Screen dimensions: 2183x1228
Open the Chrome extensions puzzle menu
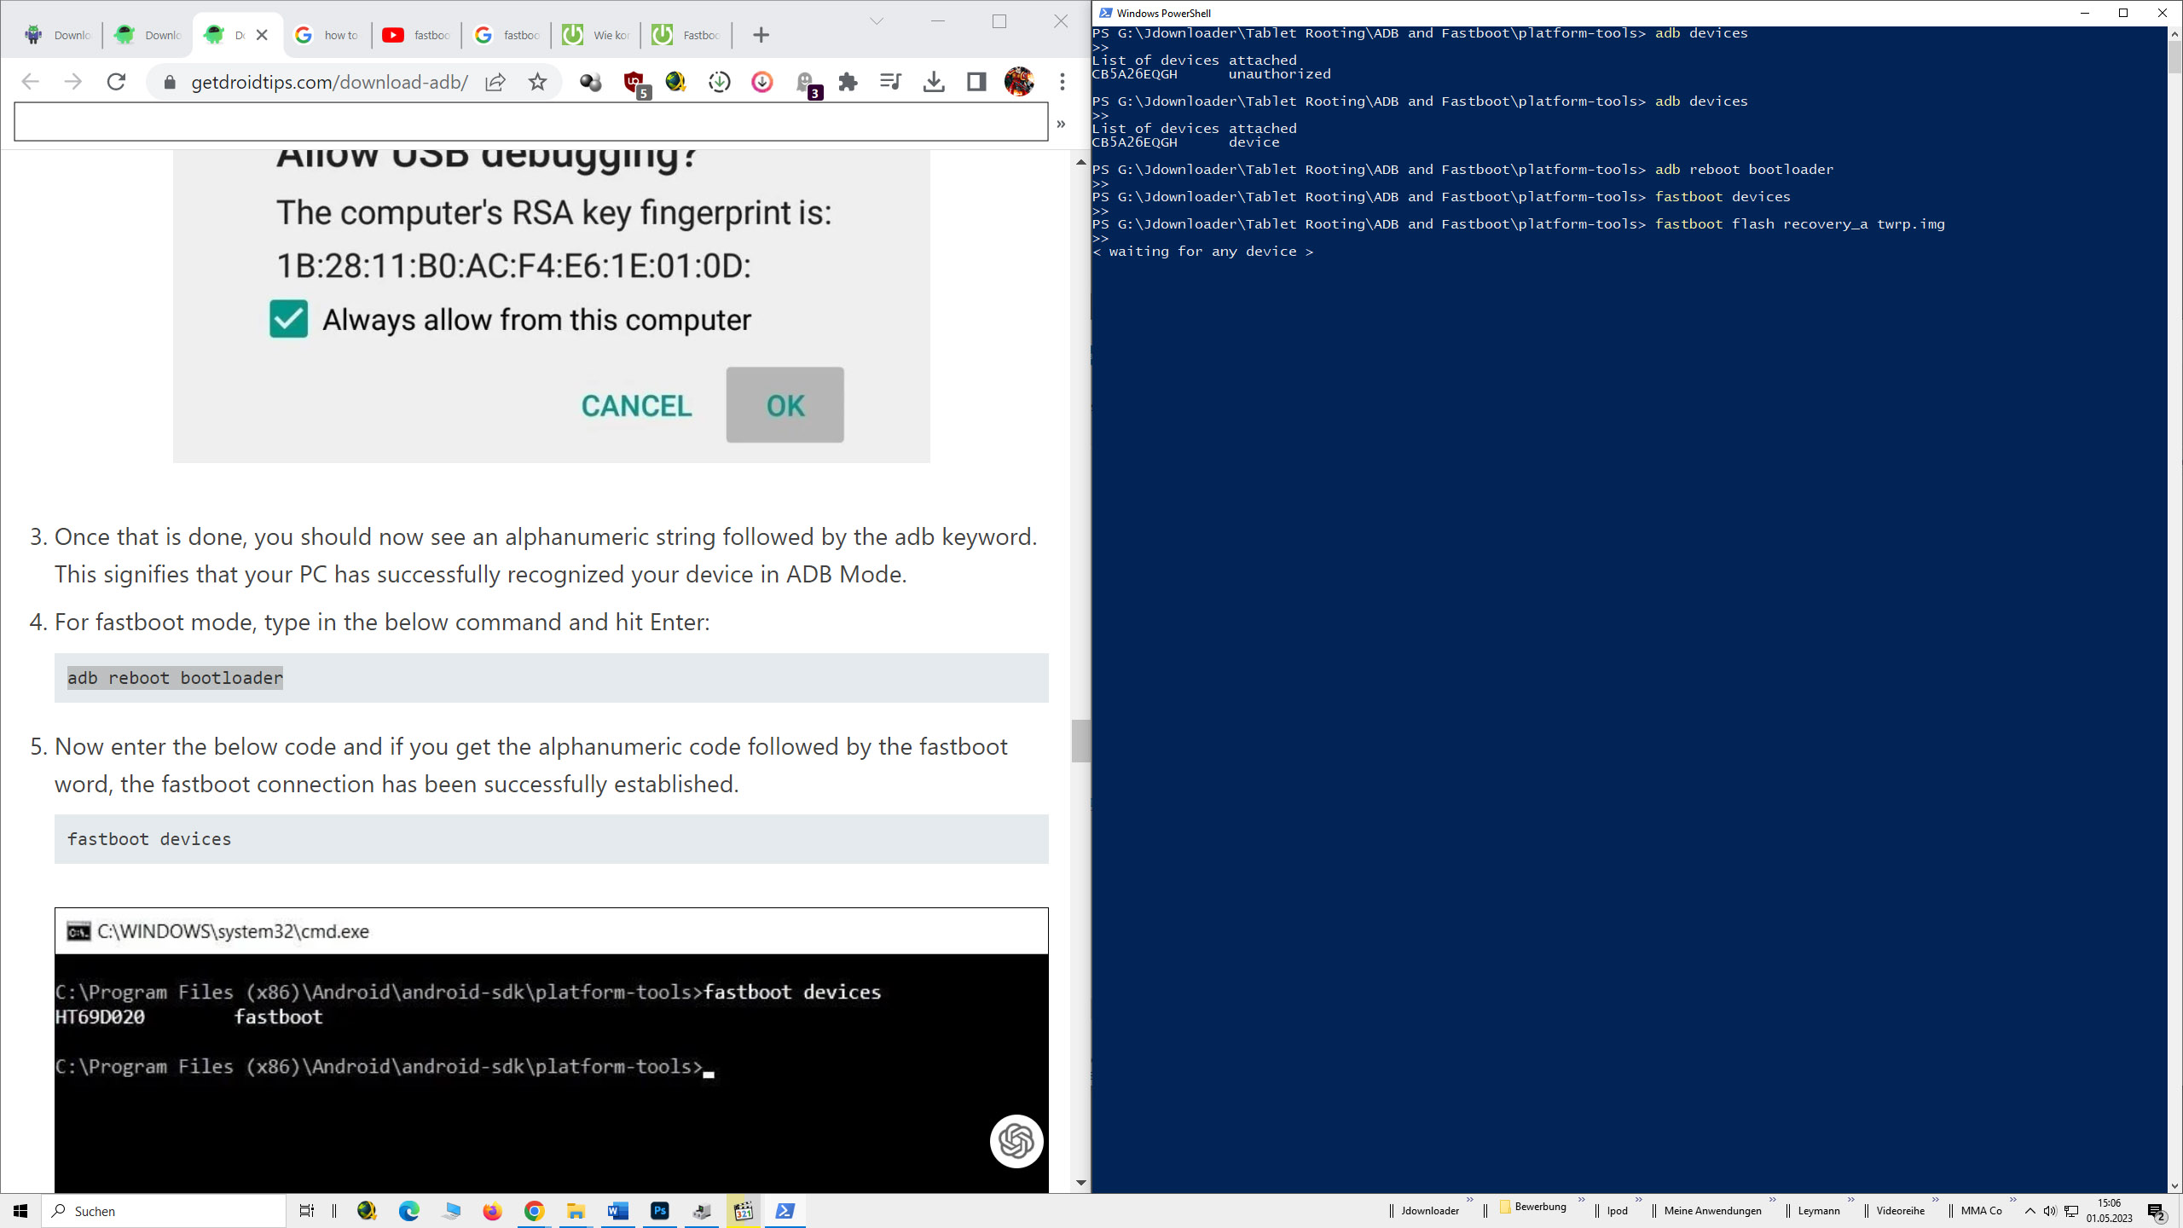coord(848,82)
